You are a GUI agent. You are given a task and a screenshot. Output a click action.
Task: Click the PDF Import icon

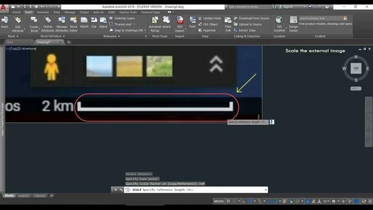pos(180,20)
